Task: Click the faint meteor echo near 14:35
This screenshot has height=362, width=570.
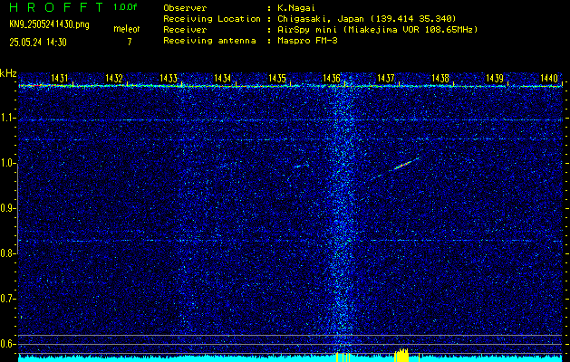Action: (301, 167)
